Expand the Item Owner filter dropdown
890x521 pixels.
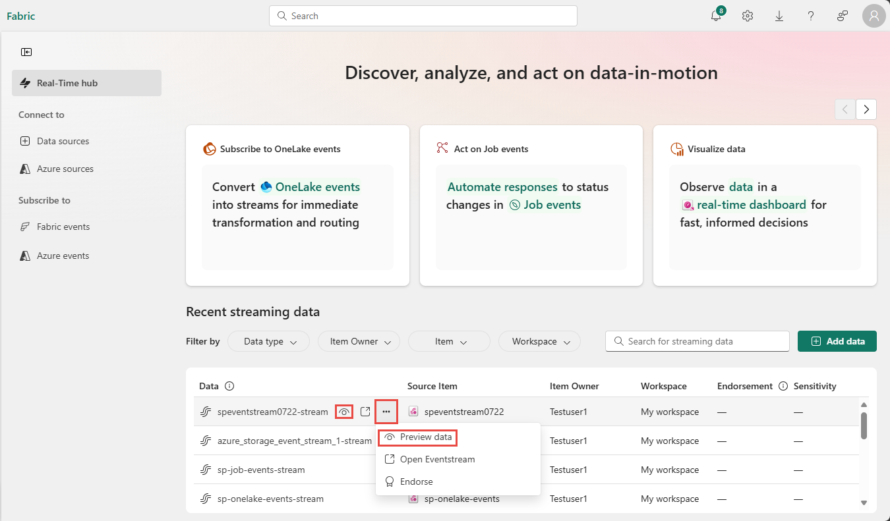click(x=359, y=341)
